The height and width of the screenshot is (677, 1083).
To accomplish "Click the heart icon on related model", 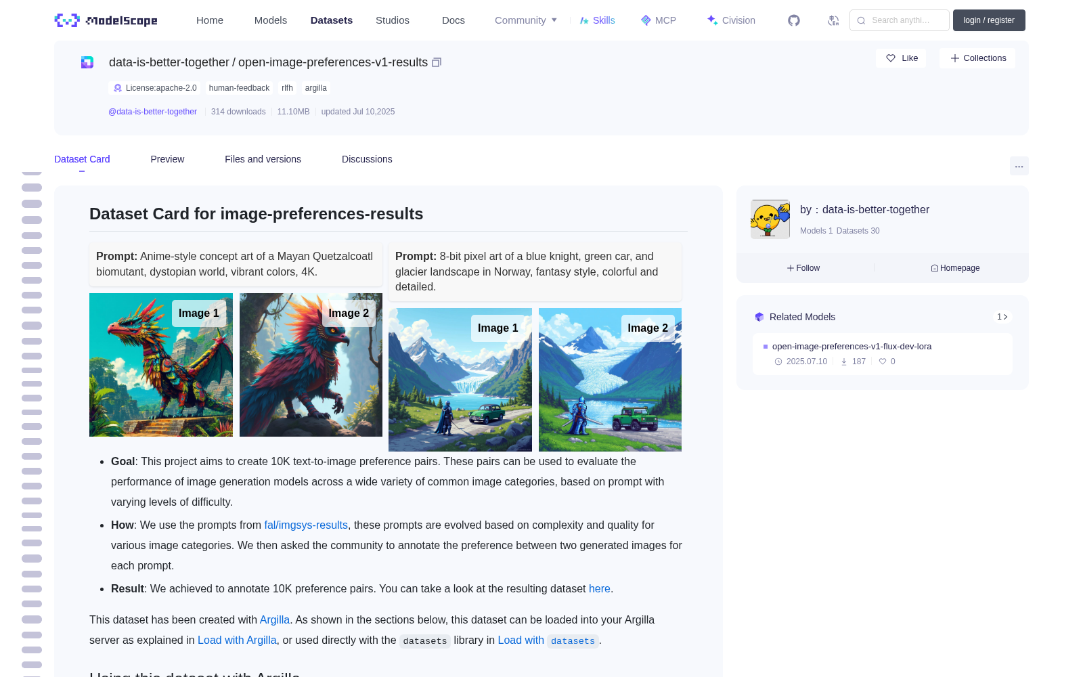I will coord(883,362).
